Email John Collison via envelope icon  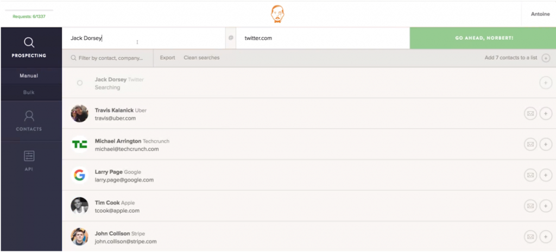click(530, 237)
